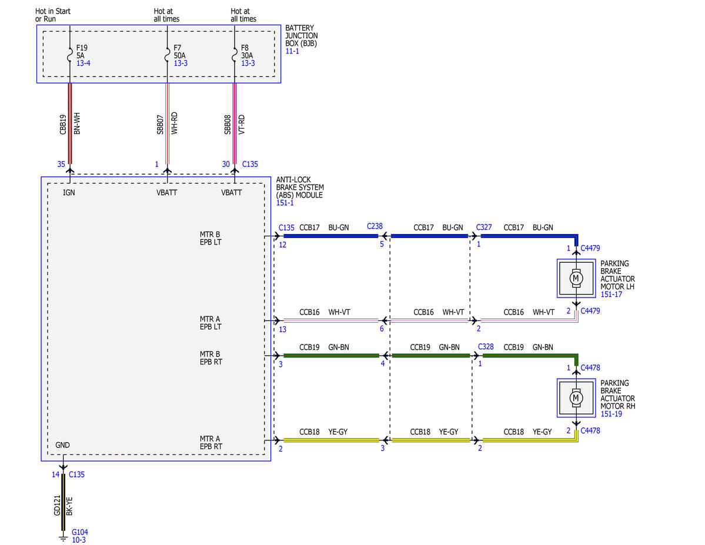The height and width of the screenshot is (545, 705).
Task: Select the F7 50A fuse symbol
Action: click(x=167, y=55)
